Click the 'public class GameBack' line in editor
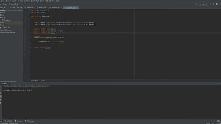The width and height of the screenshot is (221, 124). (41, 16)
